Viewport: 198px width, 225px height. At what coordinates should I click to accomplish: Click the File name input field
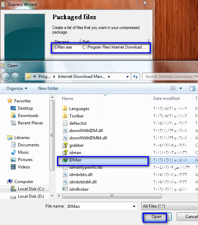click(x=101, y=206)
